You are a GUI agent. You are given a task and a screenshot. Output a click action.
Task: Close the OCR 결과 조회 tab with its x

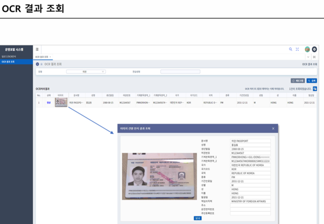pyautogui.click(x=50, y=57)
